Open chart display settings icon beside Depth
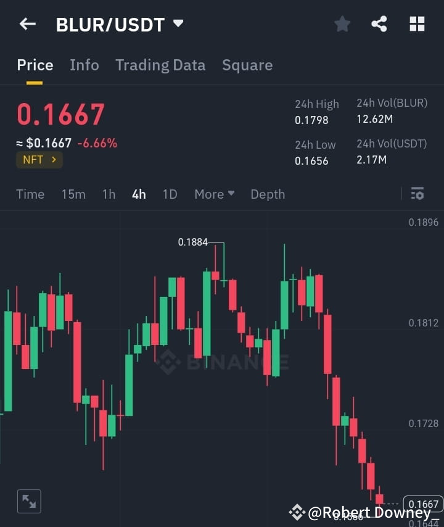Image resolution: width=444 pixels, height=527 pixels. point(417,194)
